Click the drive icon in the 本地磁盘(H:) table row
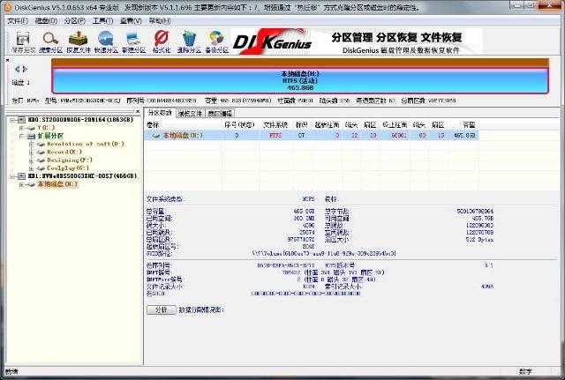565x380 pixels. (x=155, y=136)
